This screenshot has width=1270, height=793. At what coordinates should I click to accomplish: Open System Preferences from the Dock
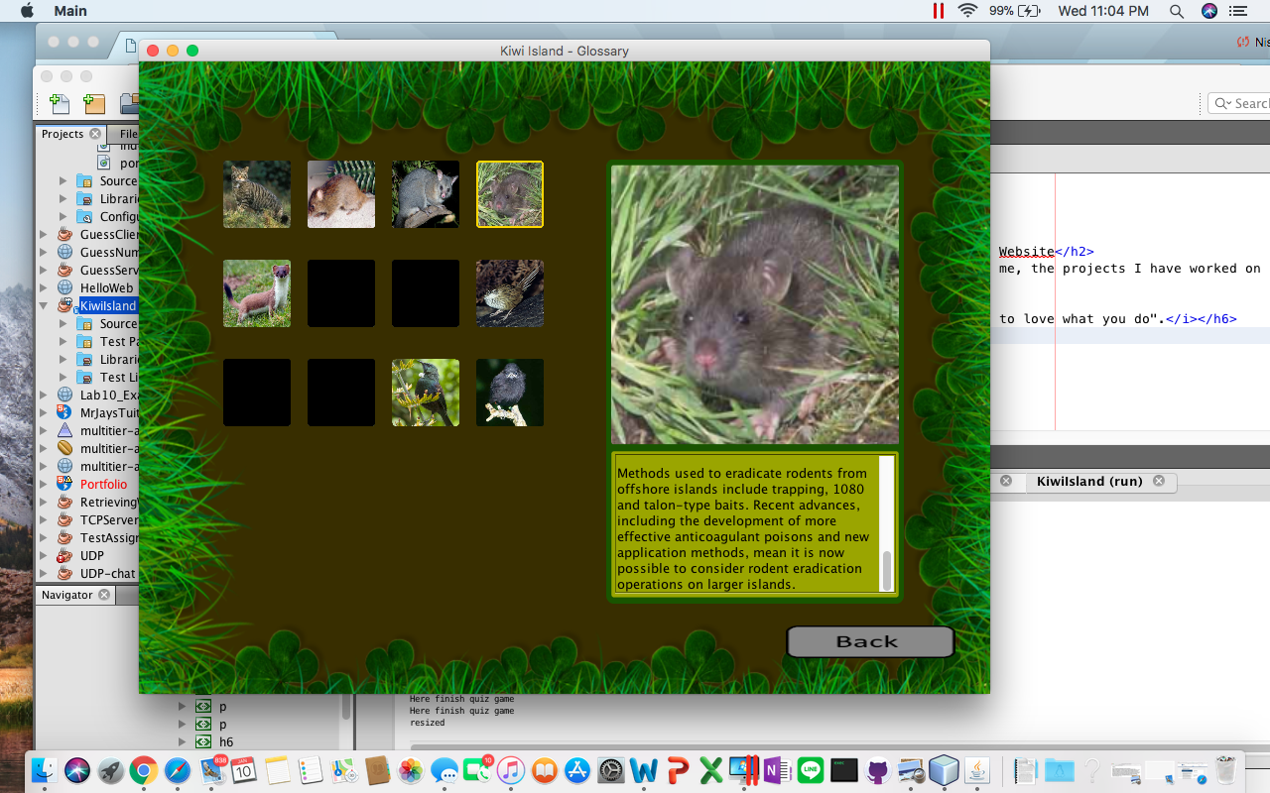(x=610, y=770)
